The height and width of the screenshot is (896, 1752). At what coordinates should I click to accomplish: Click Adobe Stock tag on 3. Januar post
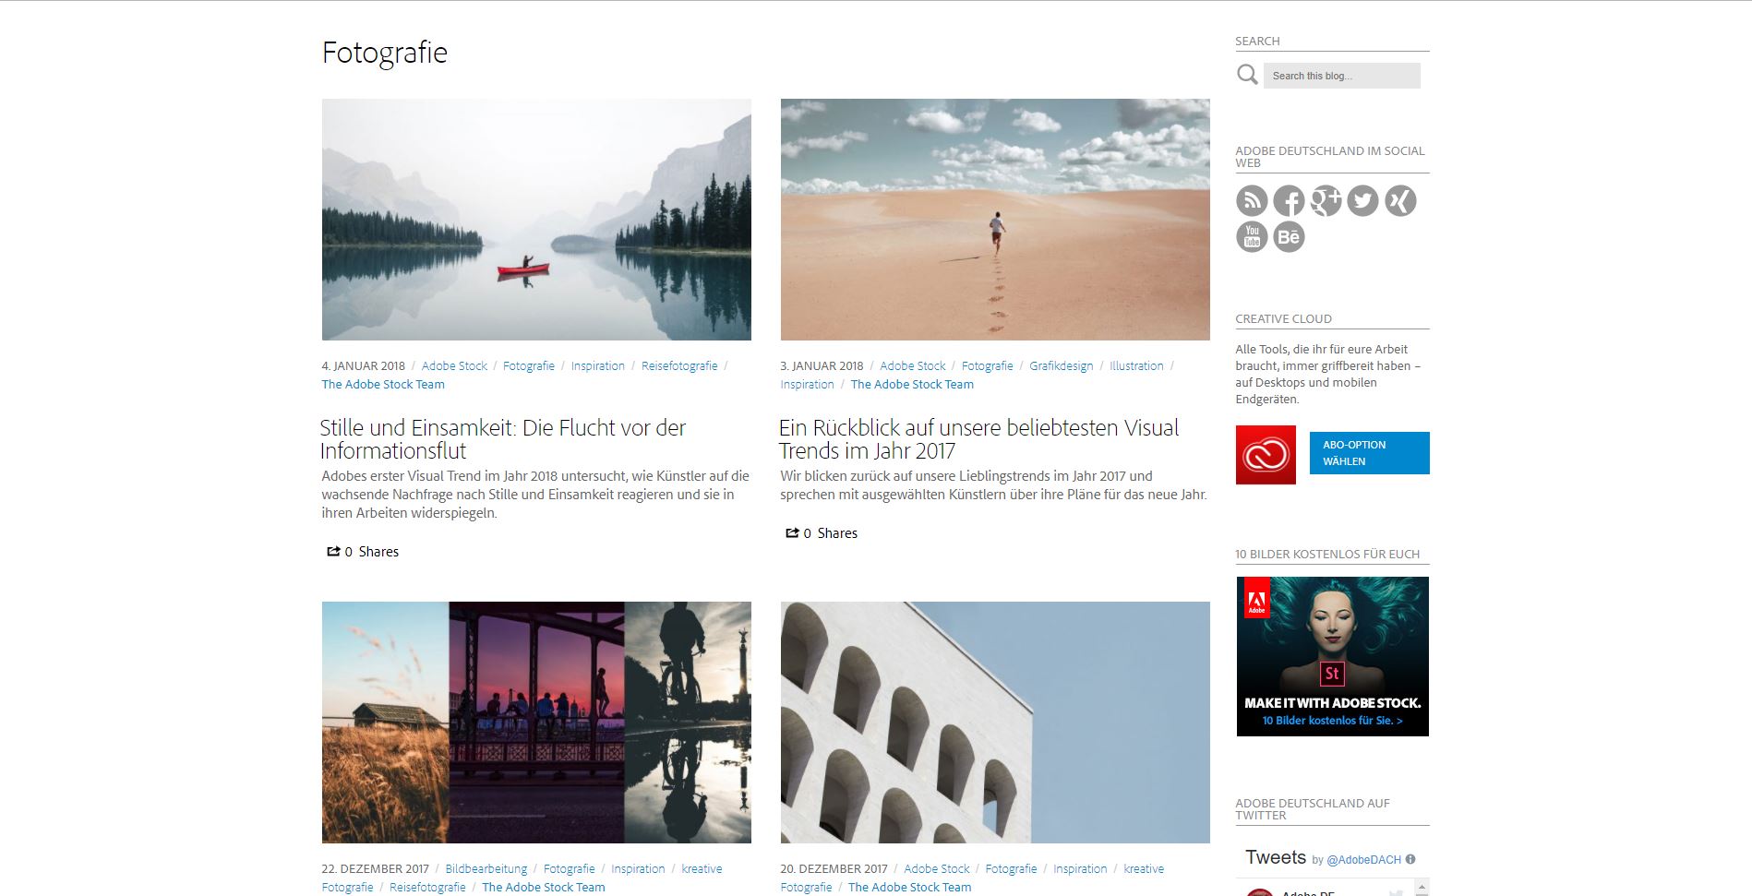click(x=913, y=365)
